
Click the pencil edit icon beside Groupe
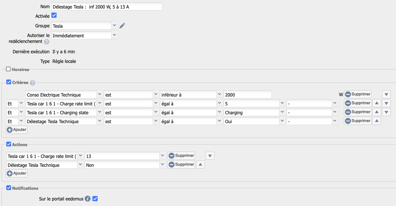coord(122,26)
